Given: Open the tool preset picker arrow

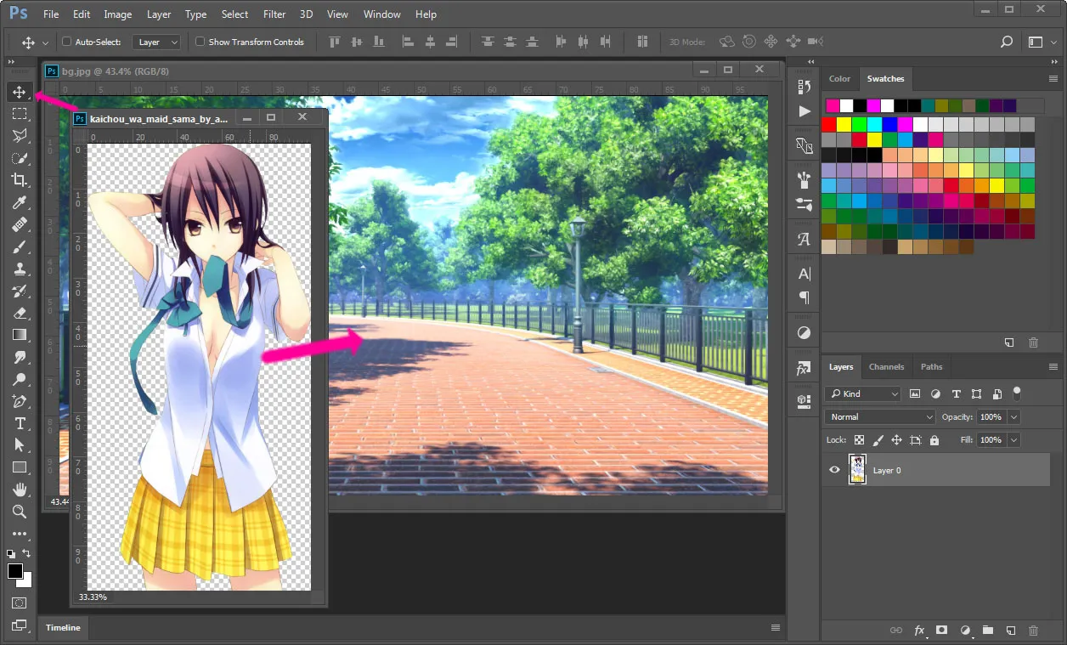Looking at the screenshot, I should click(45, 42).
